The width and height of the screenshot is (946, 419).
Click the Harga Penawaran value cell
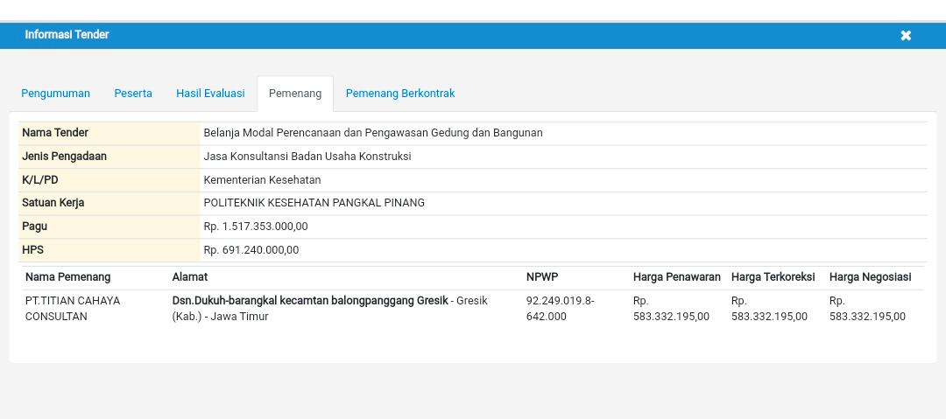671,308
